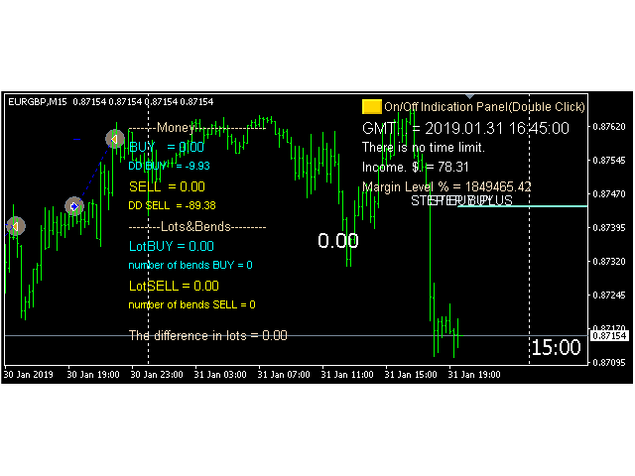Click the LotBUY = 0.00 label
This screenshot has height=476, width=635.
[172, 246]
